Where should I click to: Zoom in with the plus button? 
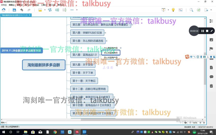coord(200,123)
